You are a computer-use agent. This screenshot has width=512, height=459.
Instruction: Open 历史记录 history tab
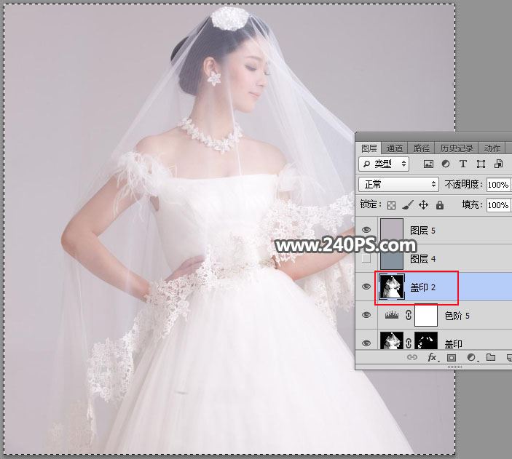tap(457, 148)
